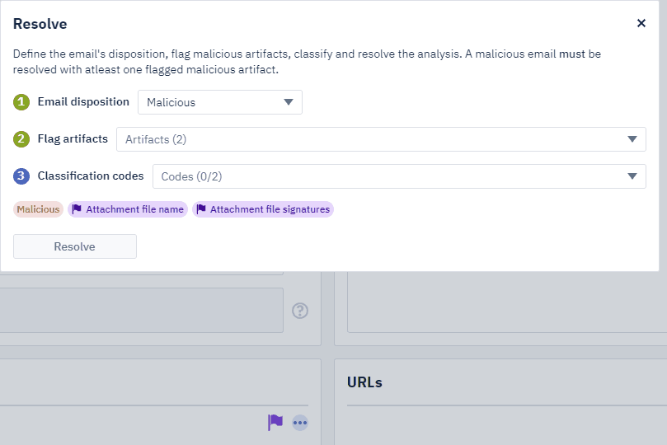Image resolution: width=667 pixels, height=445 pixels.
Task: Click the step 2 number badge
Action: 21,139
